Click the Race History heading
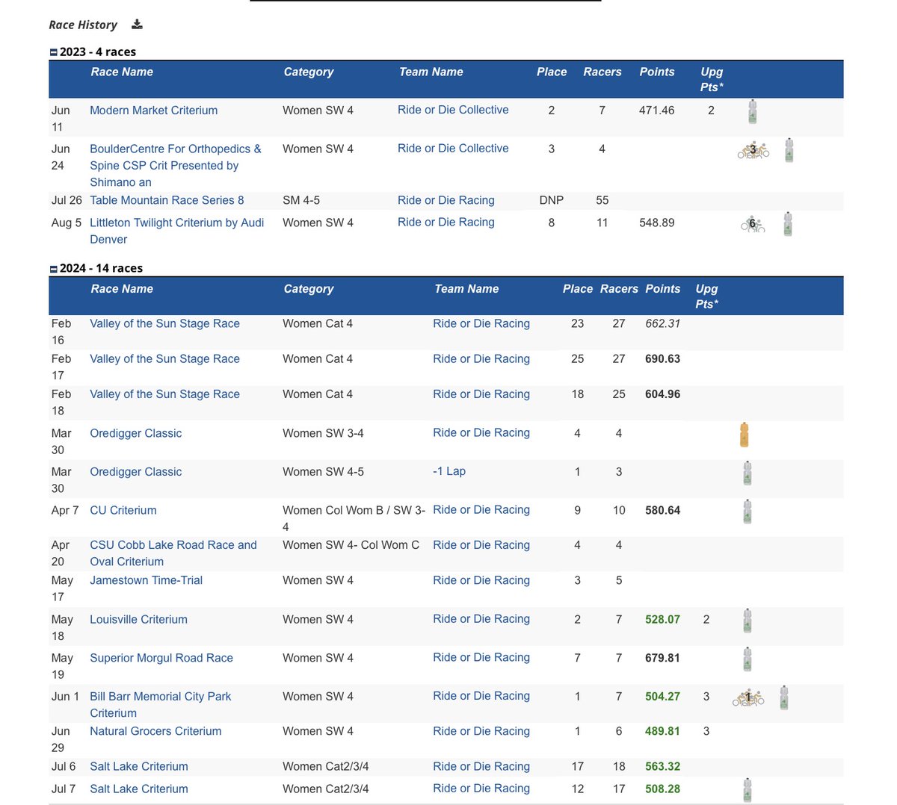 pos(83,25)
